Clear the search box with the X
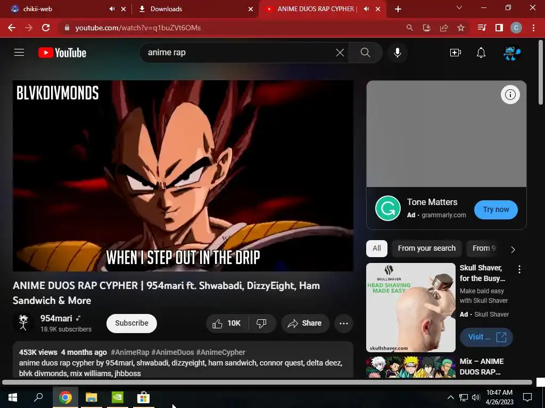Screen dimensions: 545x408 click(340, 53)
